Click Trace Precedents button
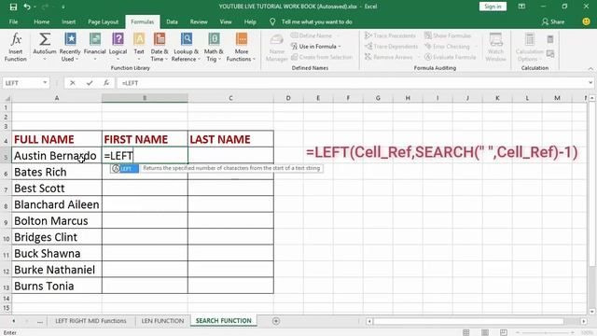597x336 pixels. pos(390,35)
